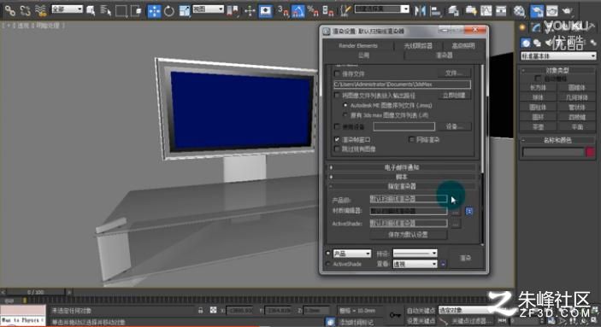Enable the 保存文件 checkbox

coord(337,73)
